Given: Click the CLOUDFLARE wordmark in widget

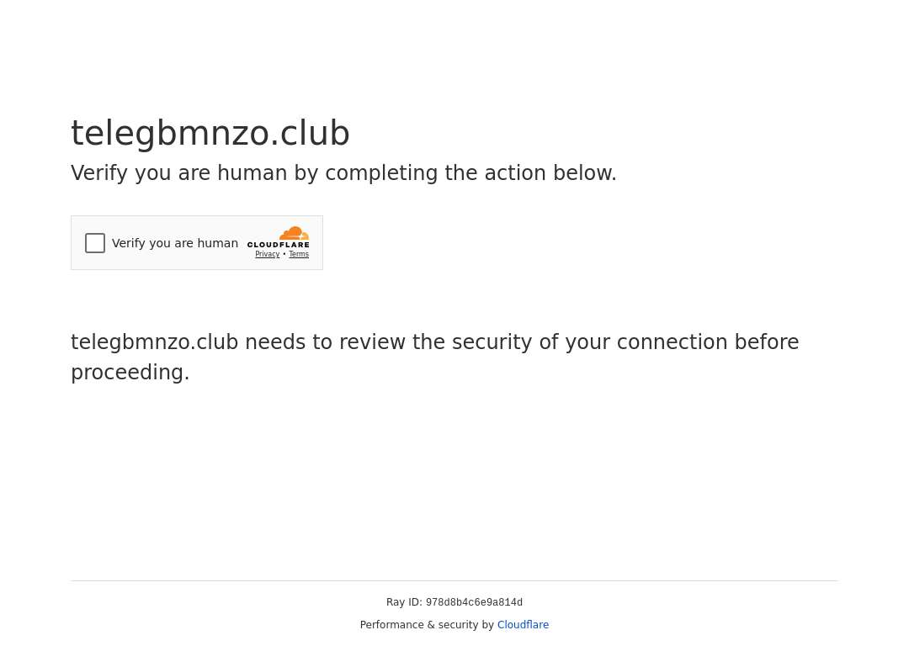Looking at the screenshot, I should tap(279, 245).
